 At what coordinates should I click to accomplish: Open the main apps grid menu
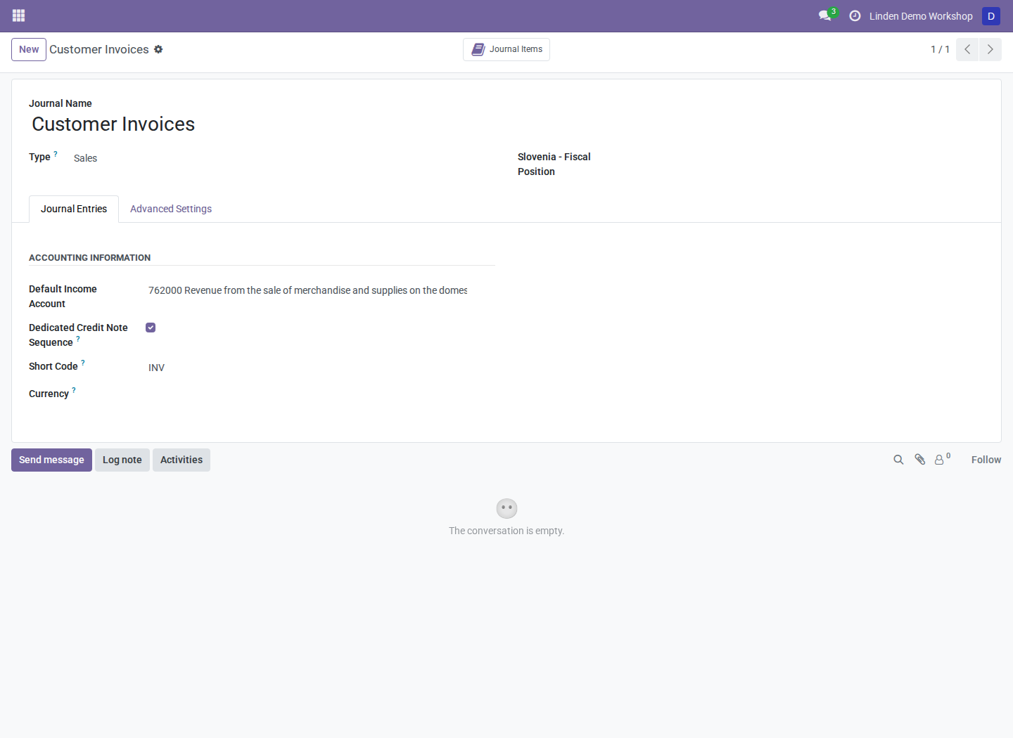(19, 15)
